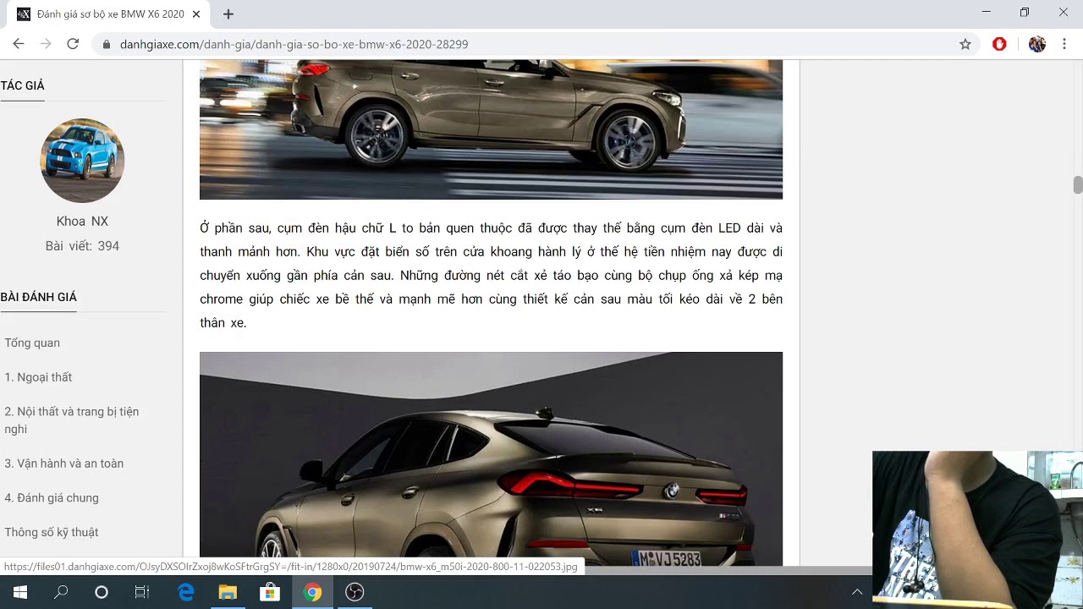Click the author's blue car avatar

pyautogui.click(x=82, y=161)
